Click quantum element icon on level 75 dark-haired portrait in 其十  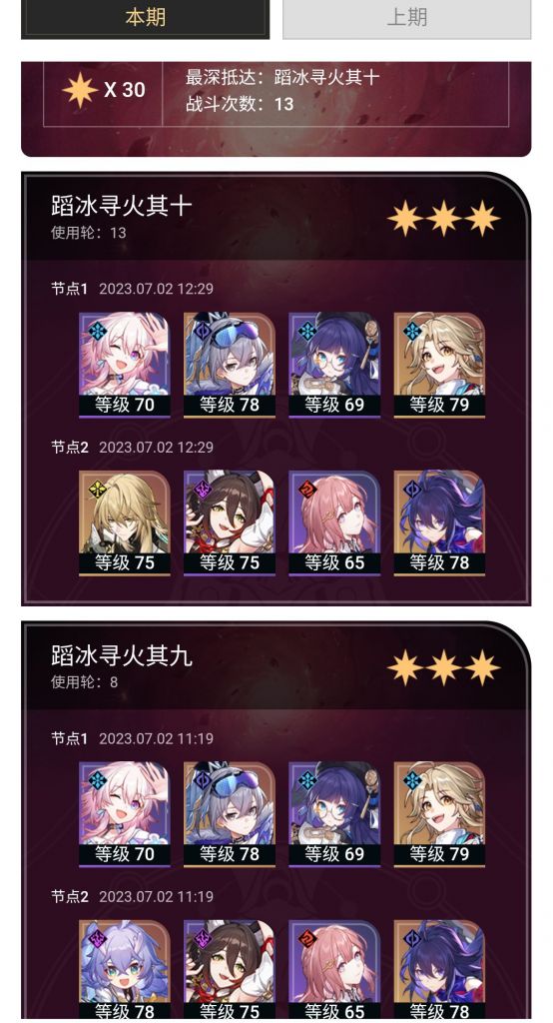pos(203,490)
